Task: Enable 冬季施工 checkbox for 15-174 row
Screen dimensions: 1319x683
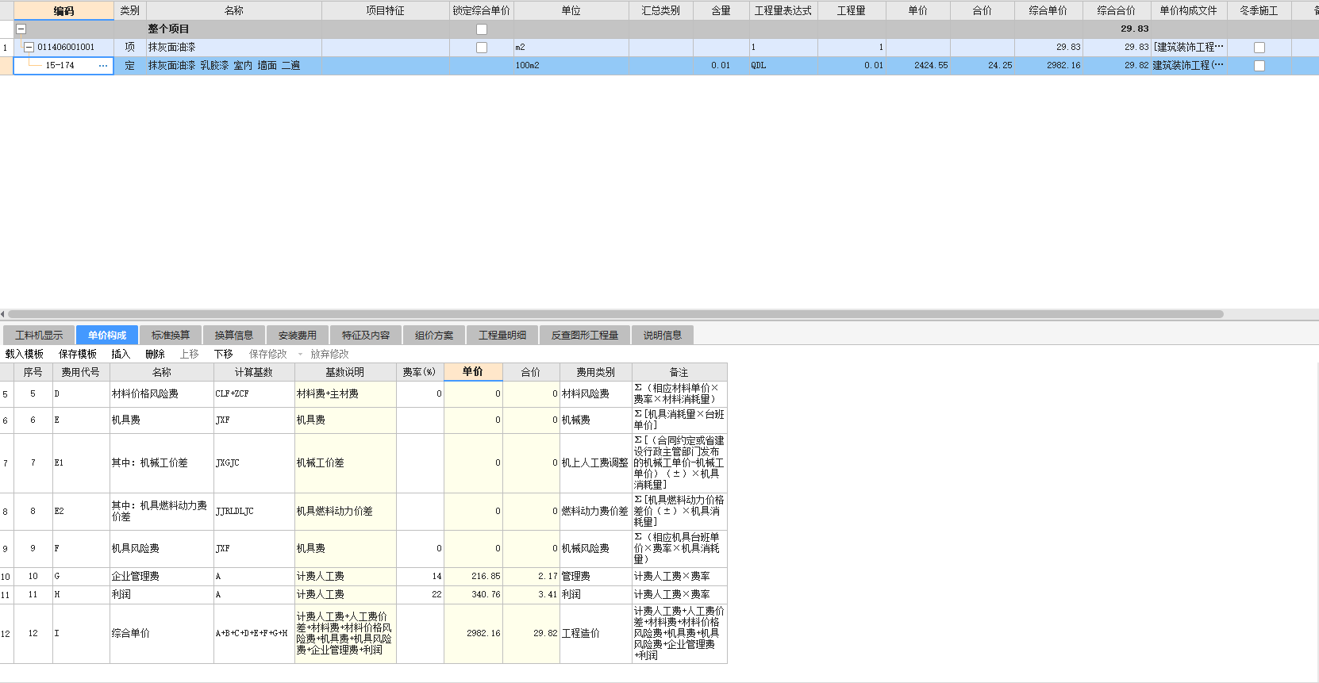Action: point(1259,66)
